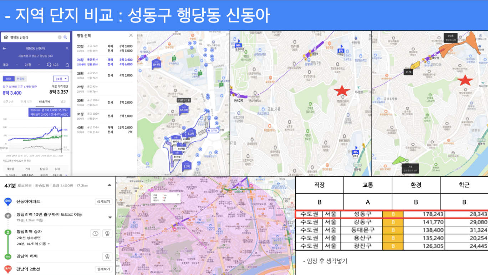Click the price chart 2024.04 tooltip
Image resolution: width=488 pixels, height=275 pixels.
coord(49,112)
